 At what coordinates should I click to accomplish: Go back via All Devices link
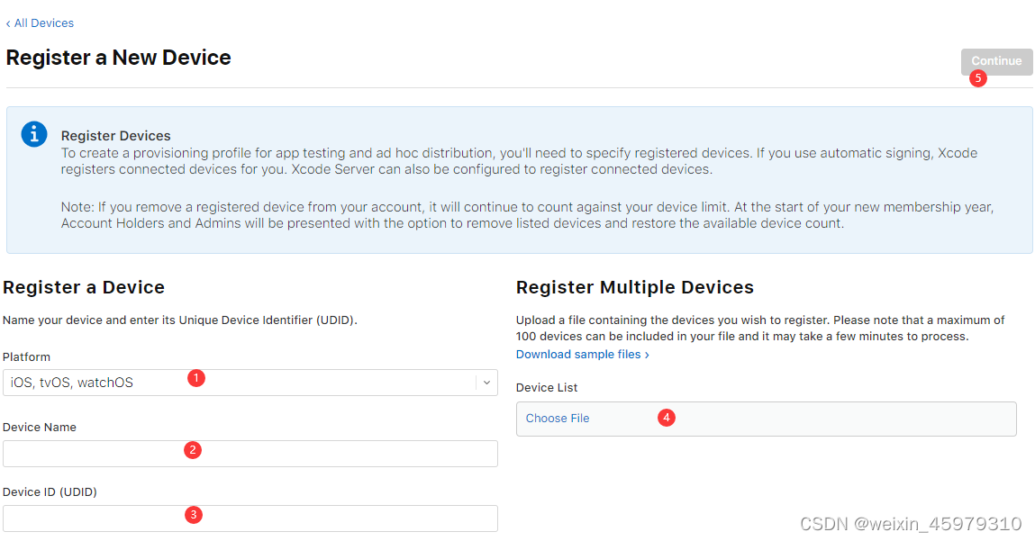click(x=40, y=23)
